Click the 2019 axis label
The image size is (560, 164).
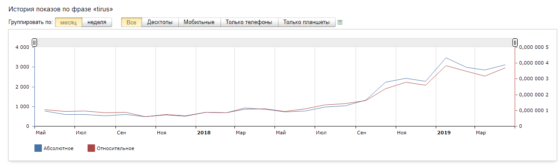[x=444, y=132]
